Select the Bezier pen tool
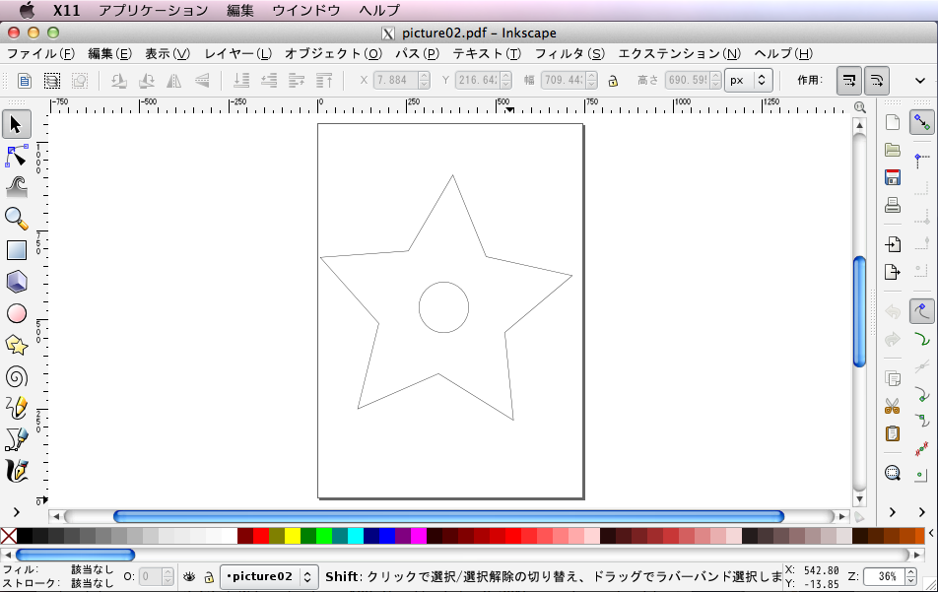Image resolution: width=938 pixels, height=592 pixels. 16,439
